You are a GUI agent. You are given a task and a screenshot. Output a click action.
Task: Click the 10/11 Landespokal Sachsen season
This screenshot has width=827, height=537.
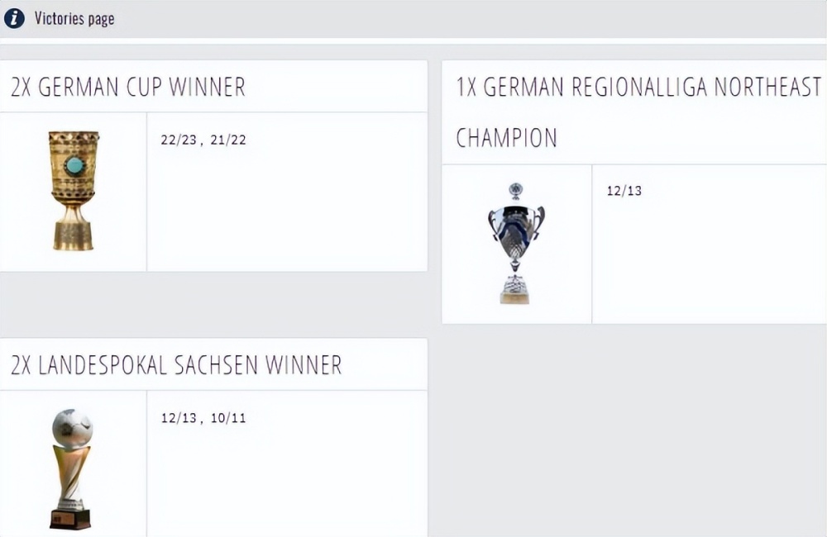pos(228,418)
